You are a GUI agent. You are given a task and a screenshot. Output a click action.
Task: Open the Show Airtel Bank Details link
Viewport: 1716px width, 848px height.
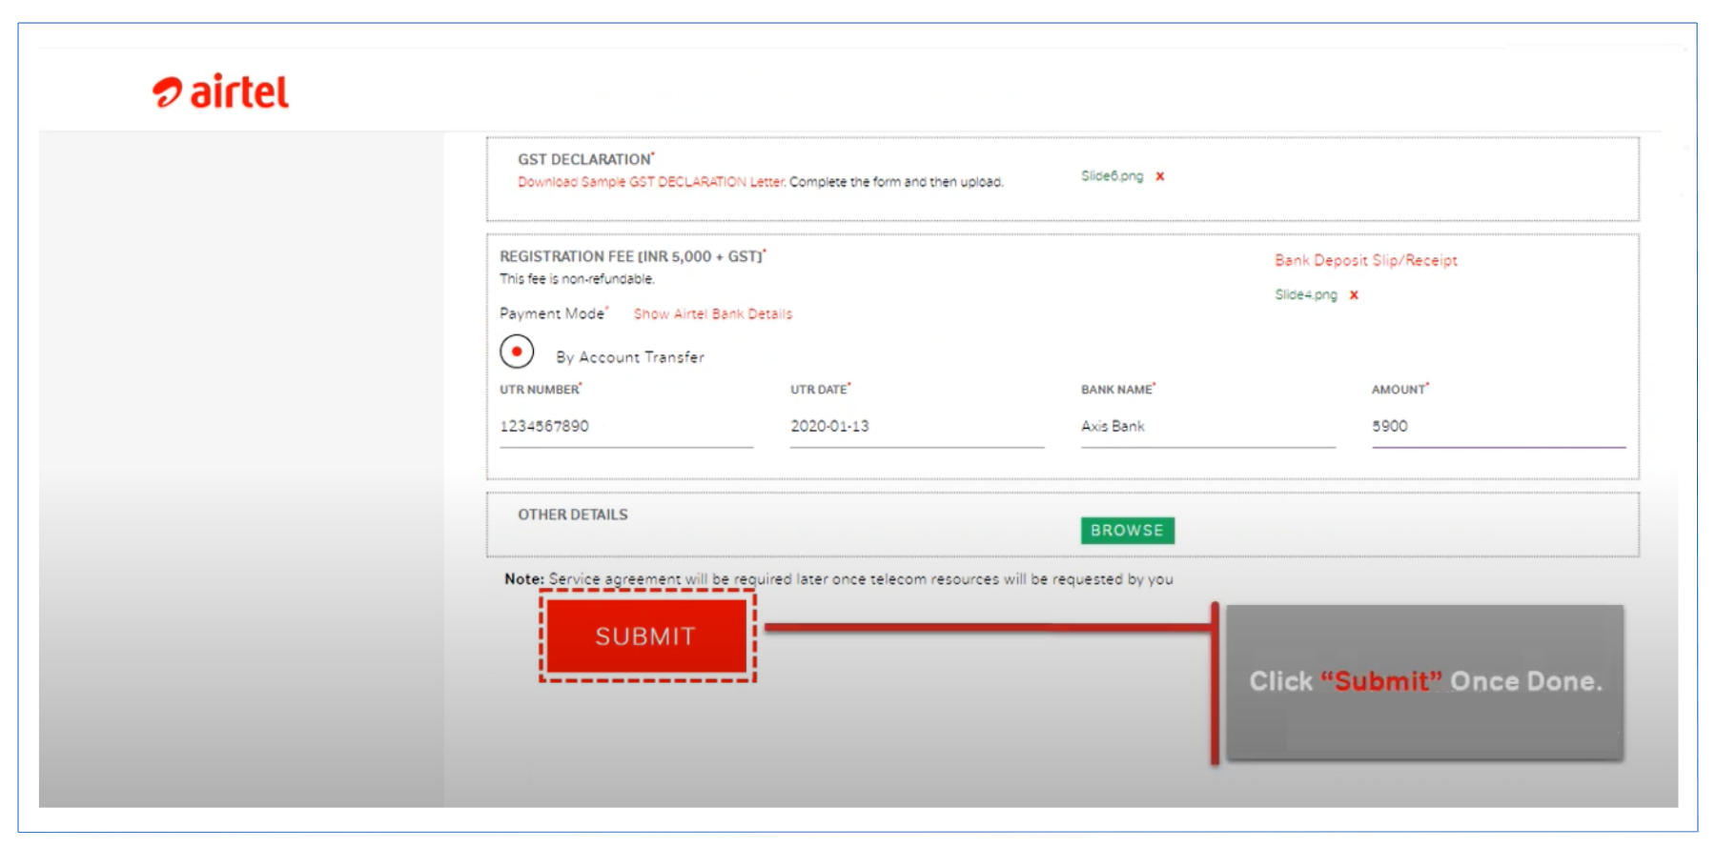[713, 314]
